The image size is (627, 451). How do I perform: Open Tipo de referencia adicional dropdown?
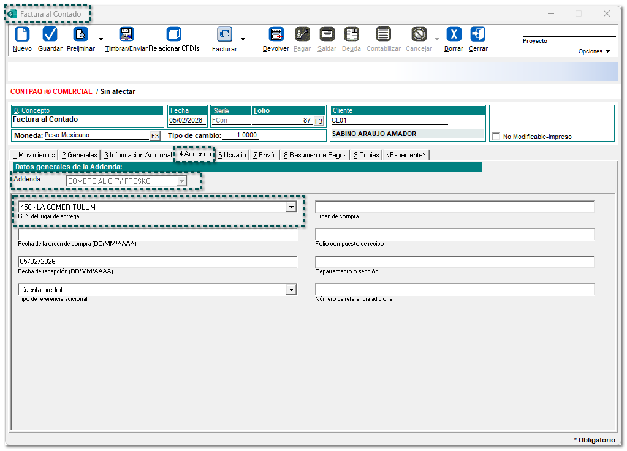(x=291, y=290)
